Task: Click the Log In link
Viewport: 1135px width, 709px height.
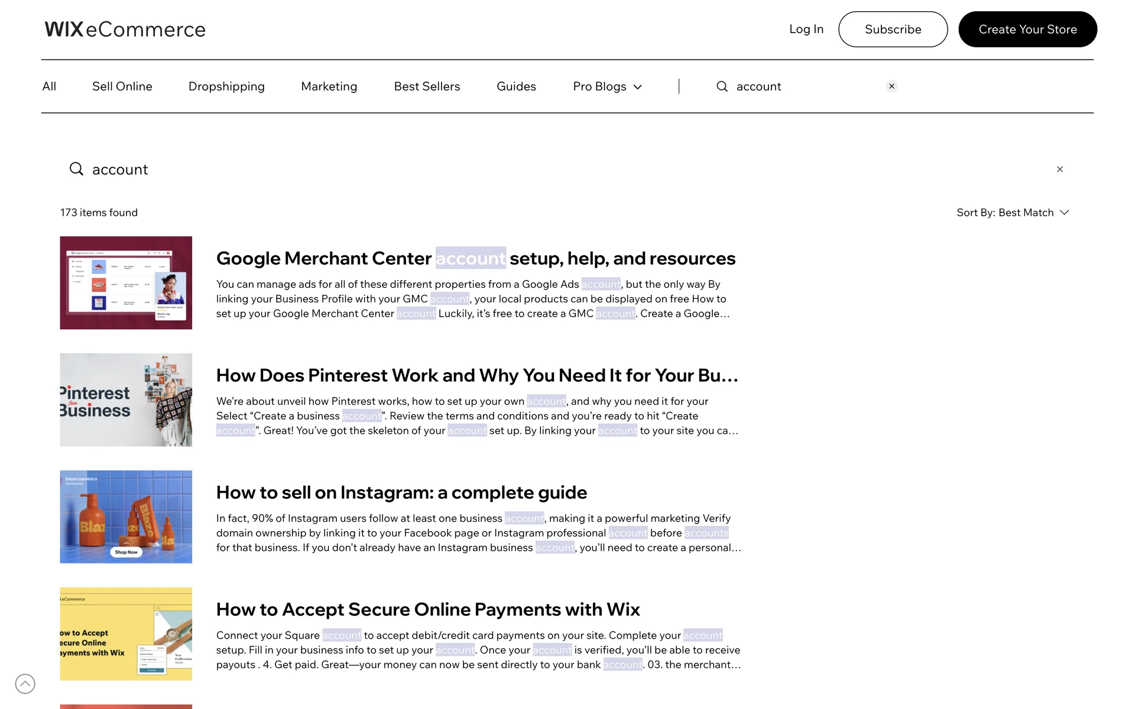Action: coord(806,29)
